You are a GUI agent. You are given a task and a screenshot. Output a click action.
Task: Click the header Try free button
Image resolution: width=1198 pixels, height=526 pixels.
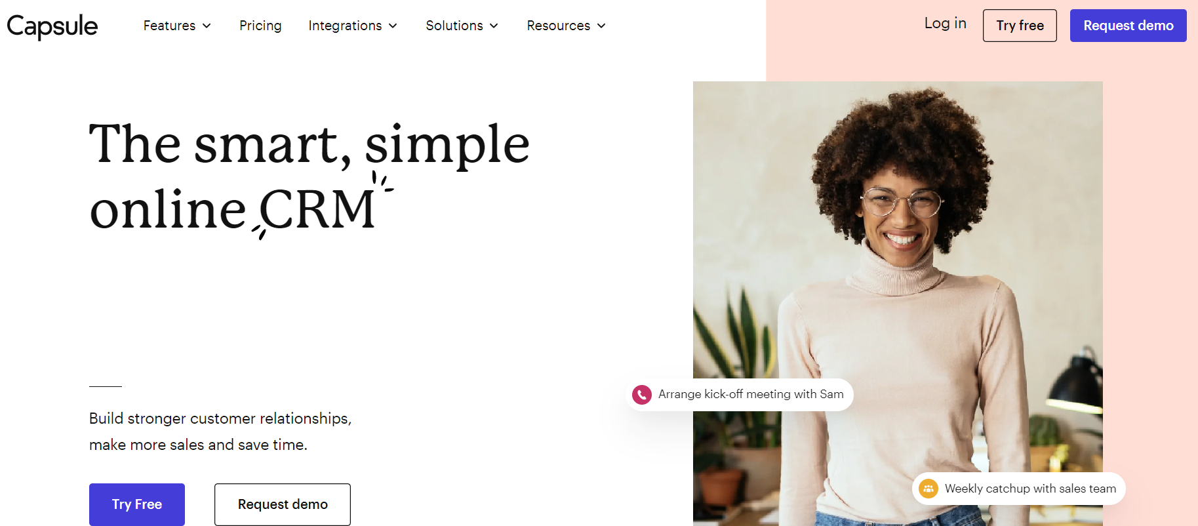click(x=1020, y=26)
